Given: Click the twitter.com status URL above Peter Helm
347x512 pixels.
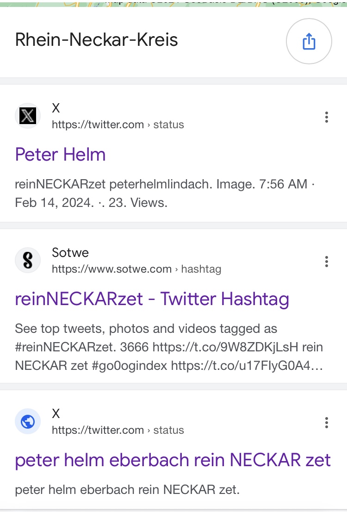Looking at the screenshot, I should click(118, 125).
